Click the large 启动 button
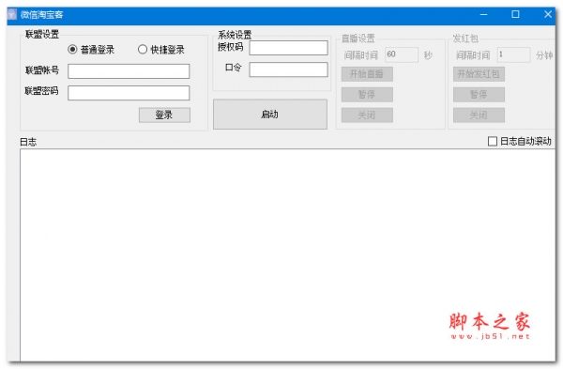This screenshot has width=563, height=369. tap(270, 115)
